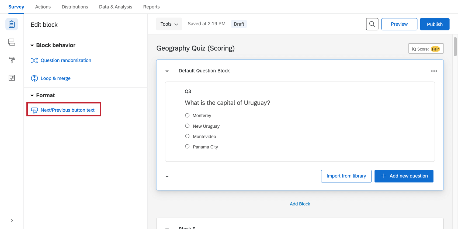This screenshot has width=458, height=229.
Task: Open the Tools dropdown
Action: (169, 24)
